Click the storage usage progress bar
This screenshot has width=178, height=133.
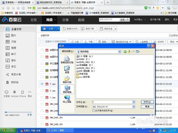pos(18,112)
